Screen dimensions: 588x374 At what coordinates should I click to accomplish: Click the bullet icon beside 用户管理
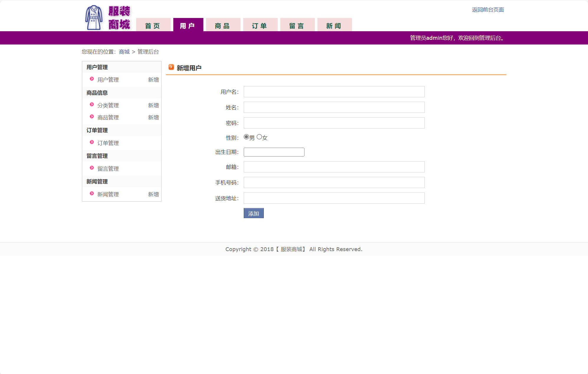[92, 79]
